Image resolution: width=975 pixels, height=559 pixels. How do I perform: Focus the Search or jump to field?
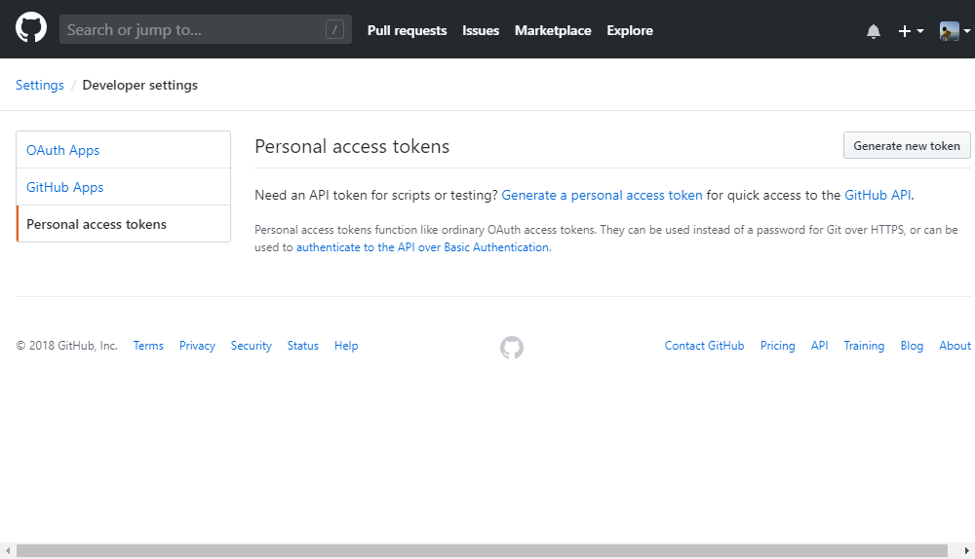pos(205,29)
